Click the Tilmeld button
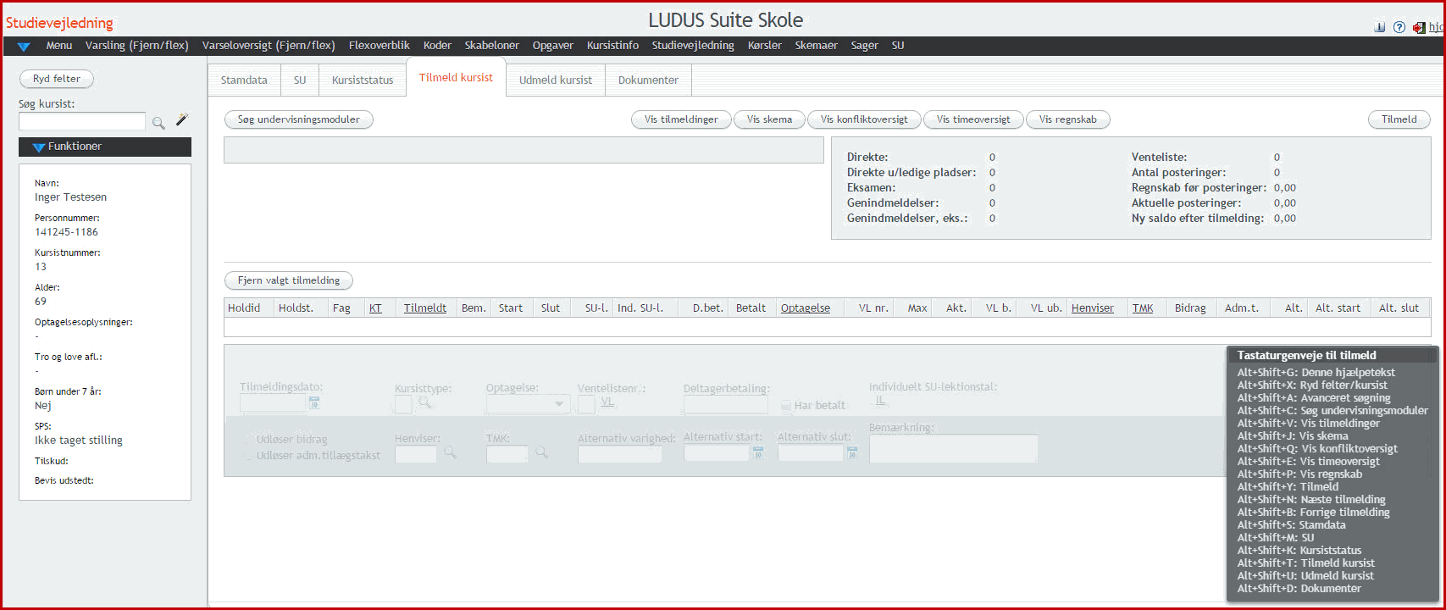The height and width of the screenshot is (610, 1446). 1399,119
